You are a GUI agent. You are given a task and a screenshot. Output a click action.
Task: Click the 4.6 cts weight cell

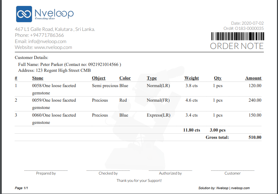[x=192, y=100]
